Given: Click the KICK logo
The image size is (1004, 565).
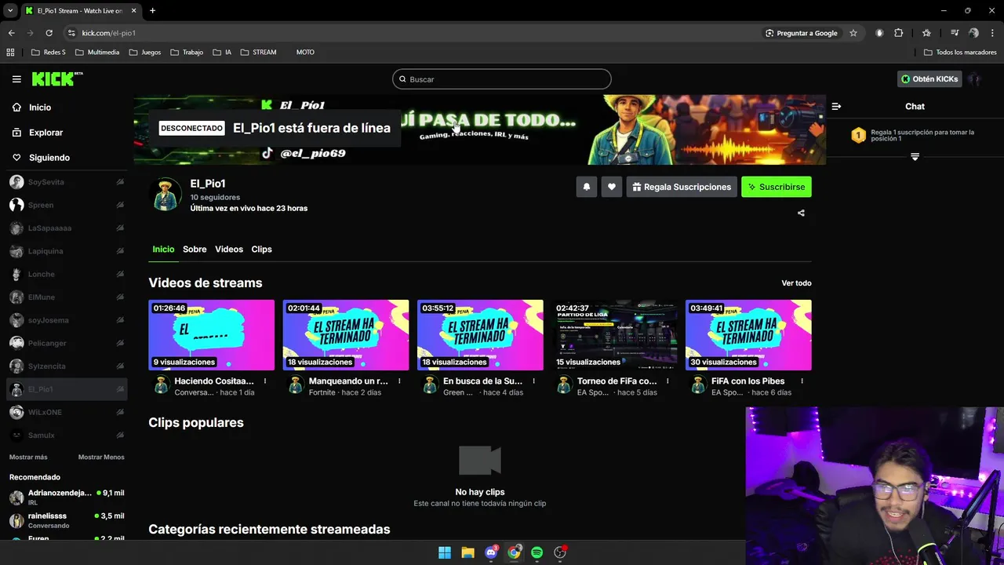Looking at the screenshot, I should point(57,78).
